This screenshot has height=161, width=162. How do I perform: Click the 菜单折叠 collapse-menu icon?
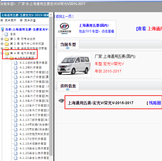pos(21,20)
